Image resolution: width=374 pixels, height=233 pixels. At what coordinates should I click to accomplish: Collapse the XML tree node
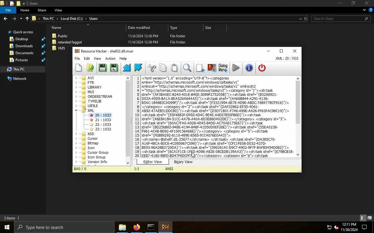[x=76, y=110]
